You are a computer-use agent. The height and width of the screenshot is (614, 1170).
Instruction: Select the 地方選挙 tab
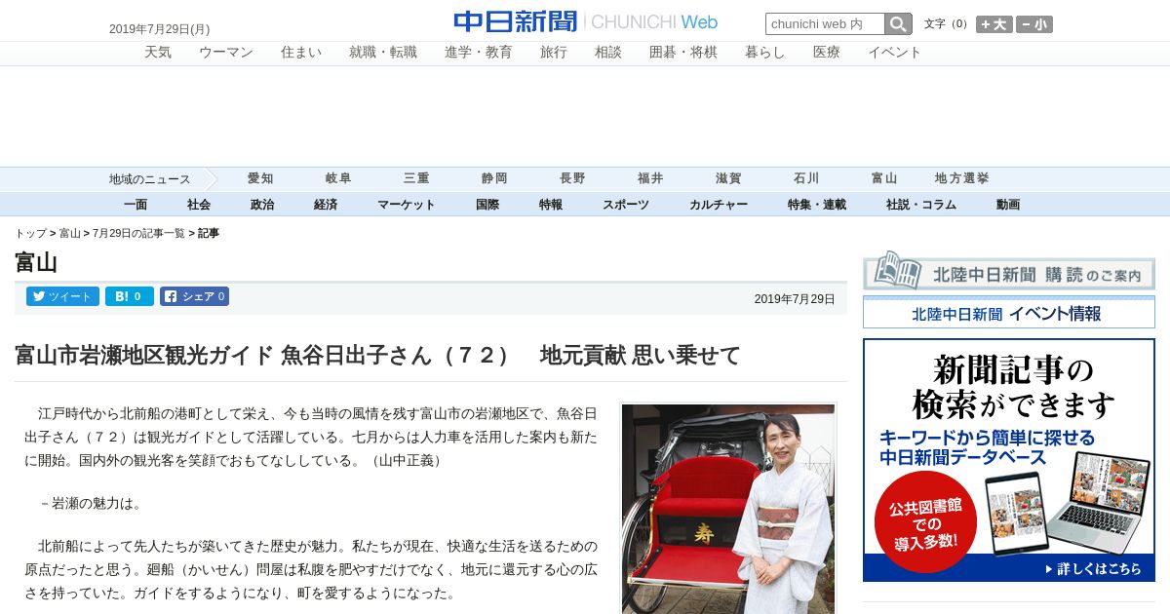click(962, 178)
